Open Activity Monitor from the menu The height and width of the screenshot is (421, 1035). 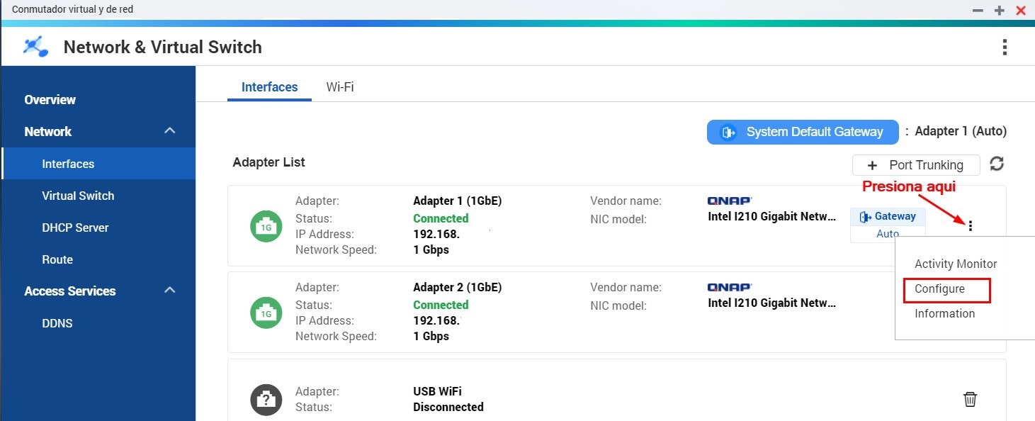[956, 264]
